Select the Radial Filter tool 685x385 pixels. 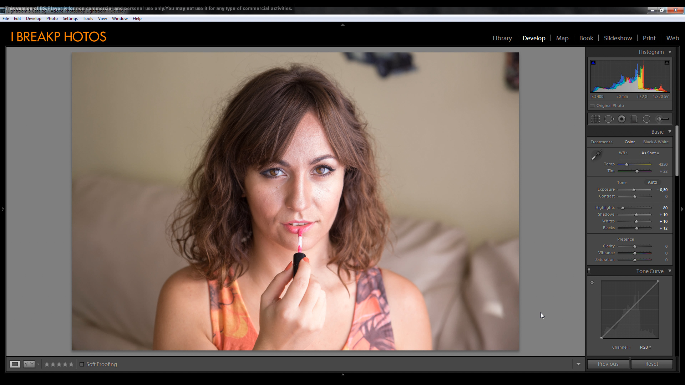click(x=646, y=119)
